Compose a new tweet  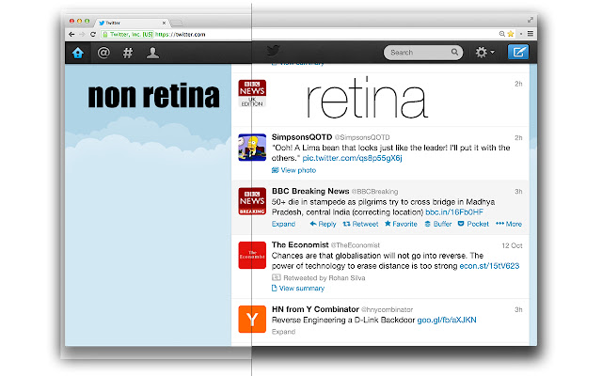[518, 52]
